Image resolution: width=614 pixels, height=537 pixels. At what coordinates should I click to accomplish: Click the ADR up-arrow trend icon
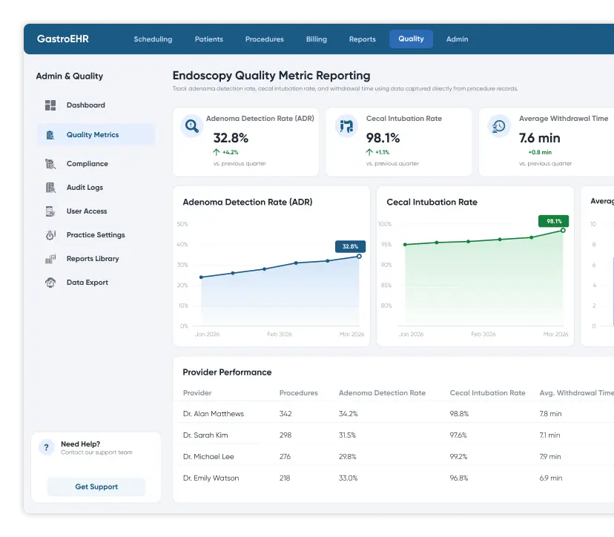(216, 152)
